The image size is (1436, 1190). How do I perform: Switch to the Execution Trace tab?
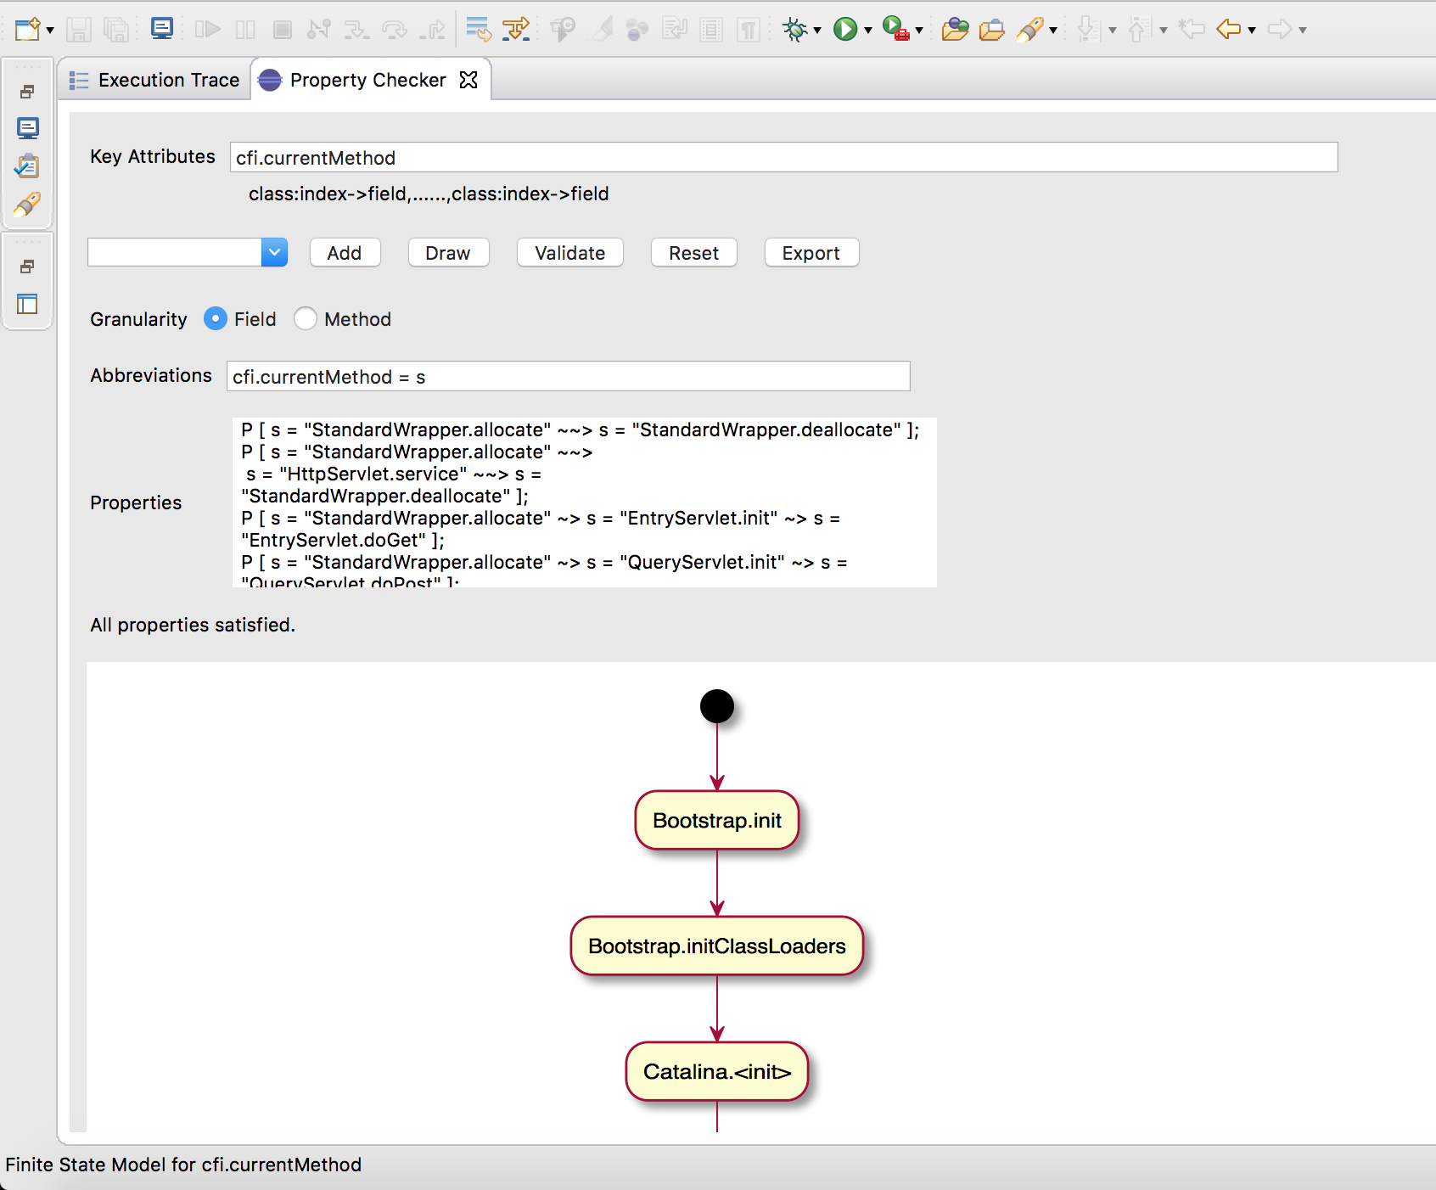click(156, 80)
